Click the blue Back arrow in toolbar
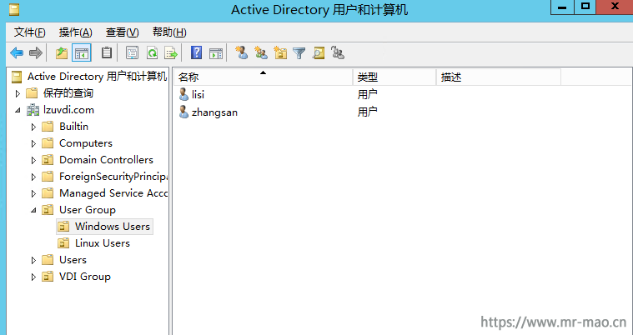Image resolution: width=633 pixels, height=335 pixels. coord(17,52)
